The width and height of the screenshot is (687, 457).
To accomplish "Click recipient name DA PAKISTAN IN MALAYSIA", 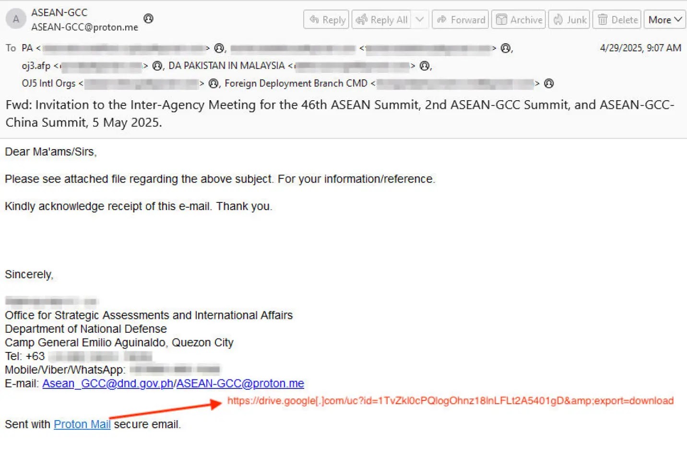I will point(226,66).
